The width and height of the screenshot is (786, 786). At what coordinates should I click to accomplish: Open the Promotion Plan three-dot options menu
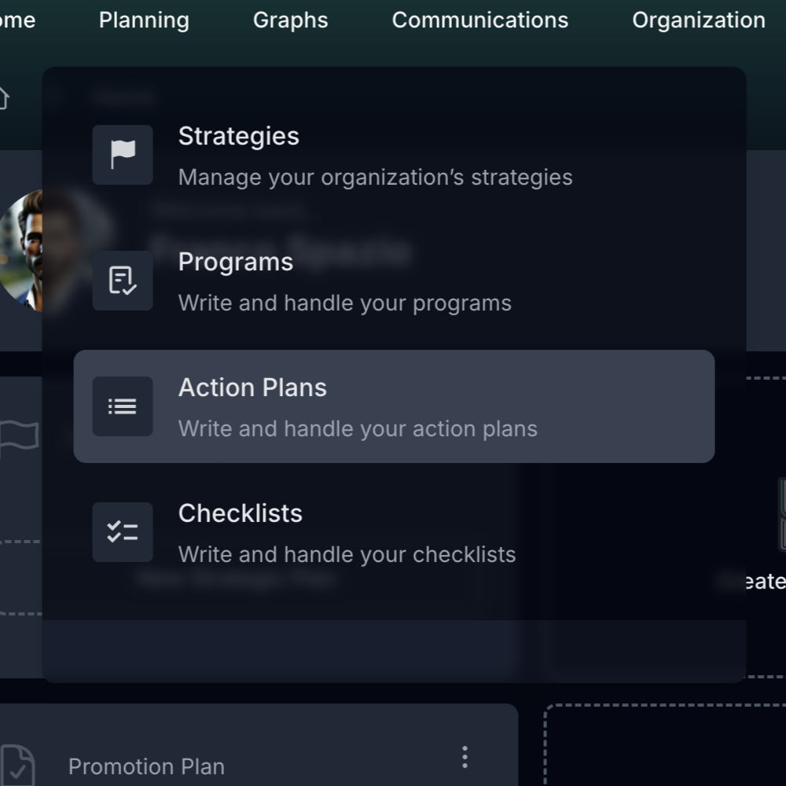click(465, 757)
